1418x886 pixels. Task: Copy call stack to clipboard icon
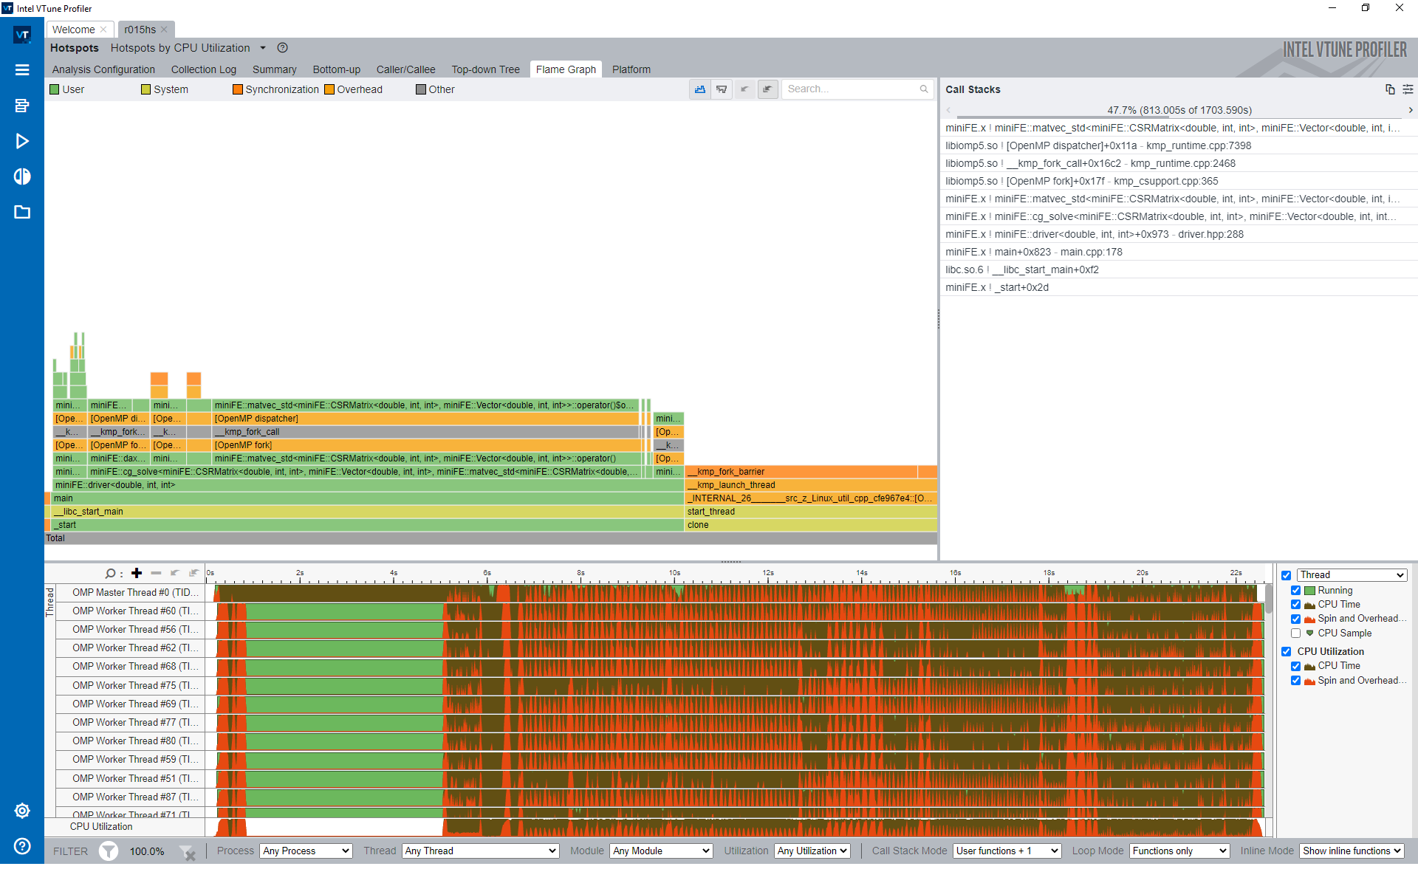tap(1390, 89)
